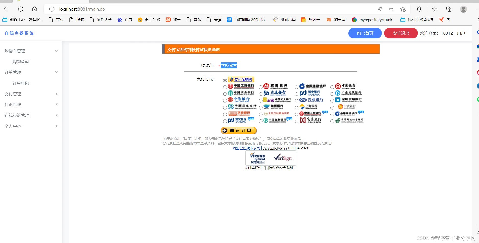The width and height of the screenshot is (479, 243).
Task: Open the browser favorites list icon
Action: pyautogui.click(x=435, y=9)
